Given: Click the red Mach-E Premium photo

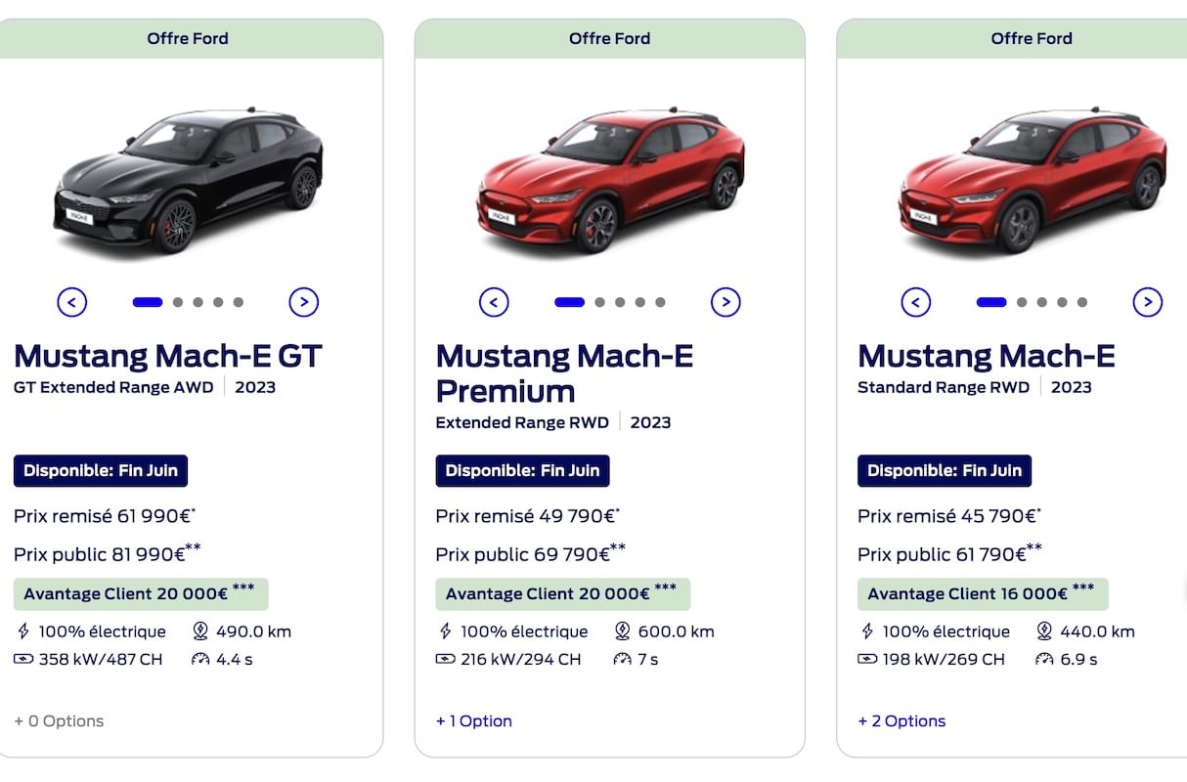Looking at the screenshot, I should click(610, 181).
